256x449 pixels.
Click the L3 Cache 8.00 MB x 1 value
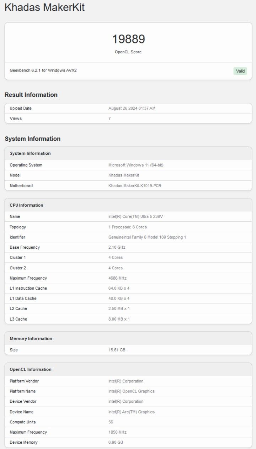click(119, 319)
